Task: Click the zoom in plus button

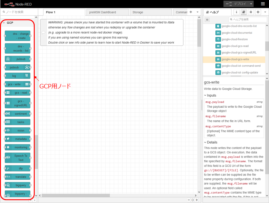Action: tap(197, 200)
